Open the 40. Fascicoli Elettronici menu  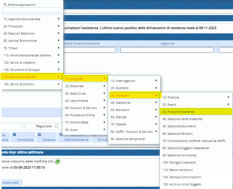click(32, 33)
